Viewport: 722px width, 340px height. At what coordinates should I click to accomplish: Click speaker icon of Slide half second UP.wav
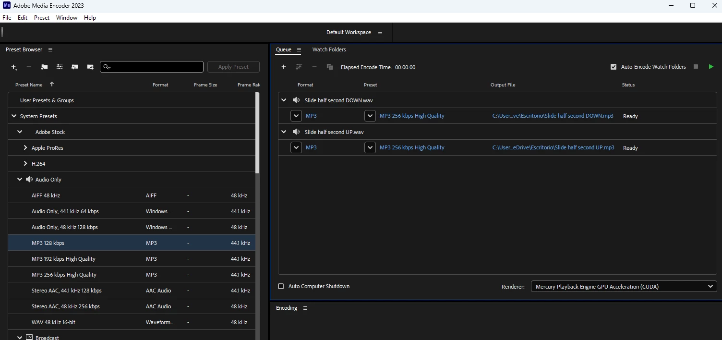pos(296,132)
